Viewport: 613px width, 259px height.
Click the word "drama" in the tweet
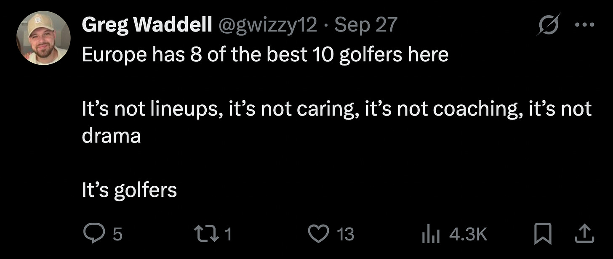[x=111, y=136]
